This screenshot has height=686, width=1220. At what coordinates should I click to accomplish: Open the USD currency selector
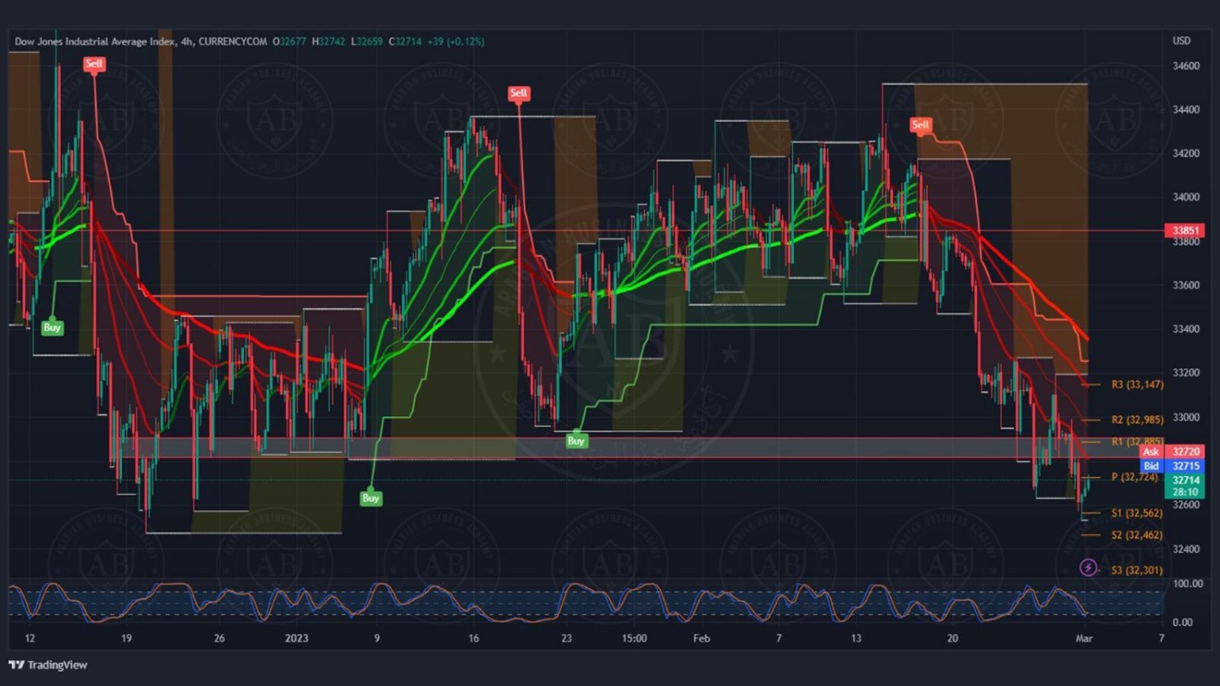pos(1181,41)
